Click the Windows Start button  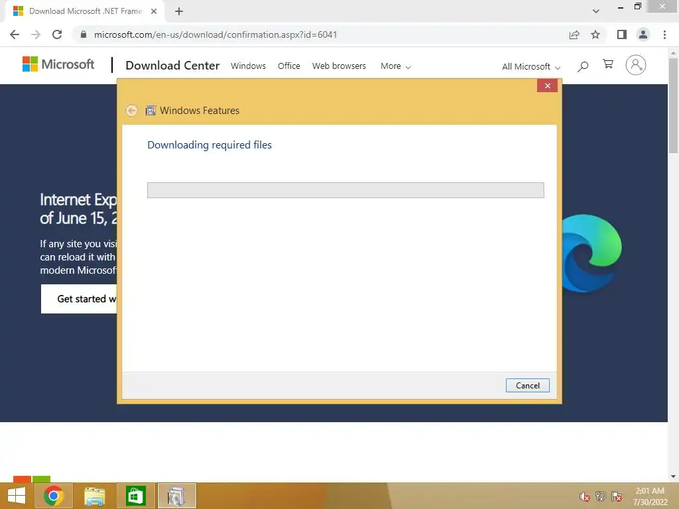17,496
